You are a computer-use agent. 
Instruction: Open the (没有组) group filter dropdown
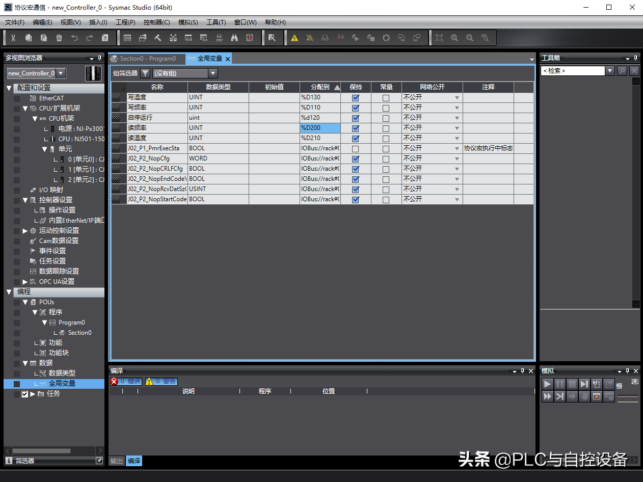tap(213, 73)
